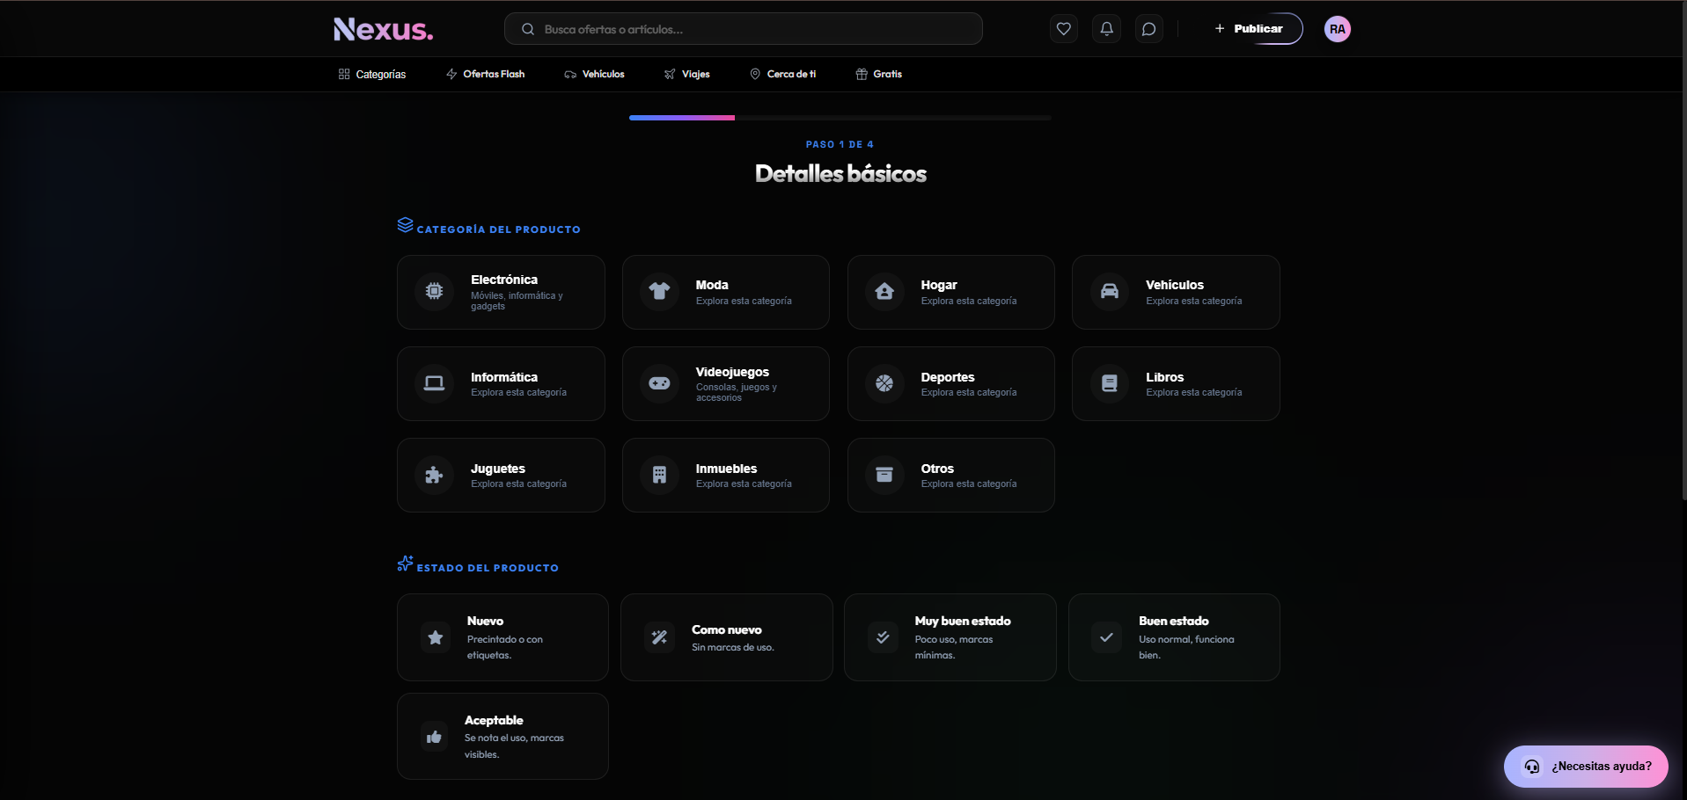This screenshot has height=800, width=1687.
Task: Click the Moda t-shirt icon
Action: [659, 291]
